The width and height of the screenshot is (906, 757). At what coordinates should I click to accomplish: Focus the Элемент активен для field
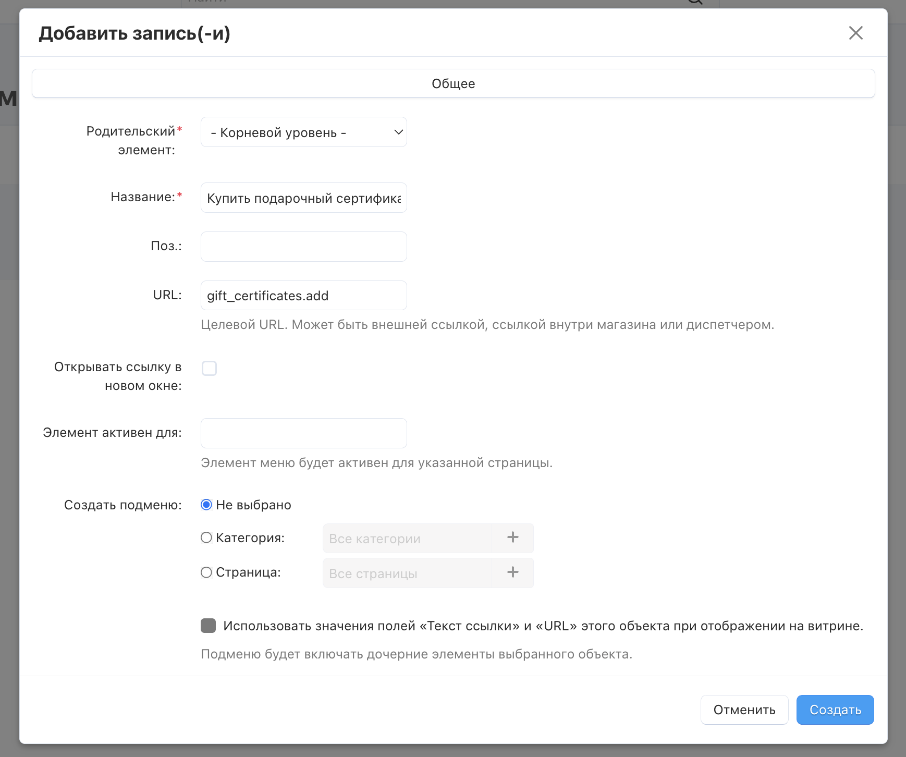303,433
